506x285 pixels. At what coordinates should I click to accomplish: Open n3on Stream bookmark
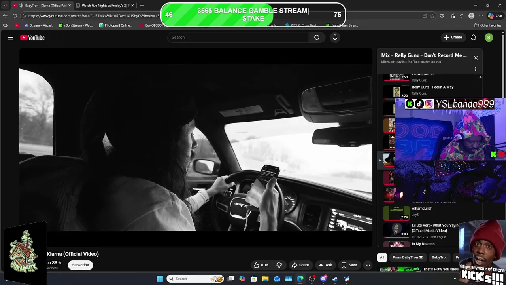(76, 25)
